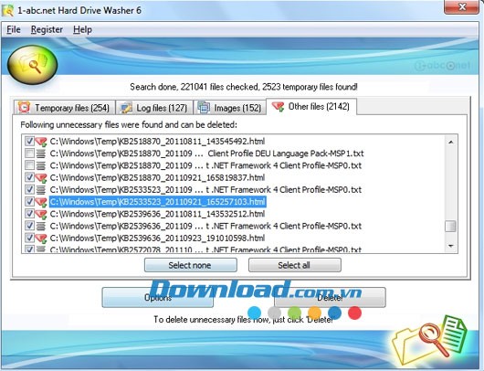Uncheck KB2539636_20110923_191010598.html checkbox

tap(29, 238)
